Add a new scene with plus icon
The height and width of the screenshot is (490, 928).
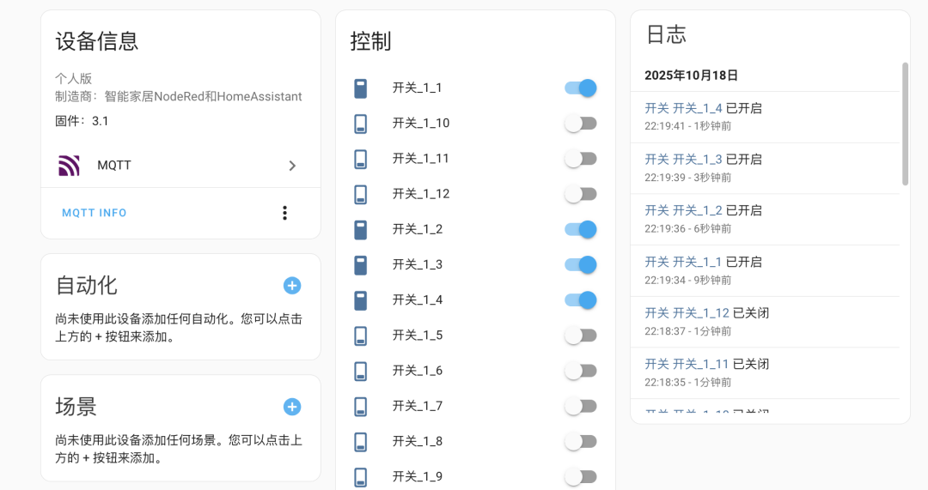tap(292, 407)
